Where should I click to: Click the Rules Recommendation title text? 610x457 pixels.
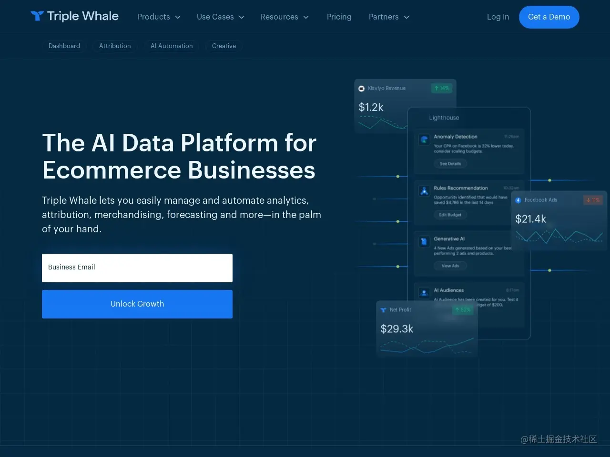tap(461, 188)
